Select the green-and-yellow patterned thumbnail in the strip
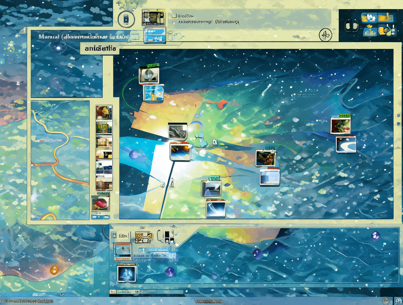The image size is (403, 305). click(x=104, y=128)
